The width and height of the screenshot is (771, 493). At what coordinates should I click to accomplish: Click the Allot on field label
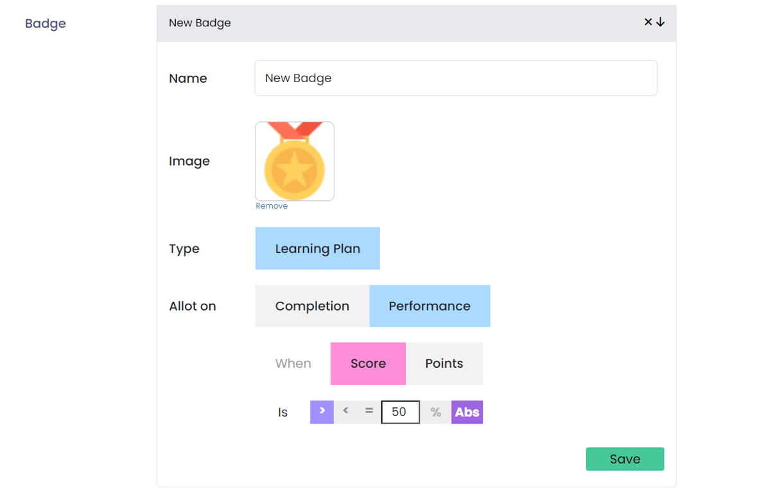[x=193, y=306]
